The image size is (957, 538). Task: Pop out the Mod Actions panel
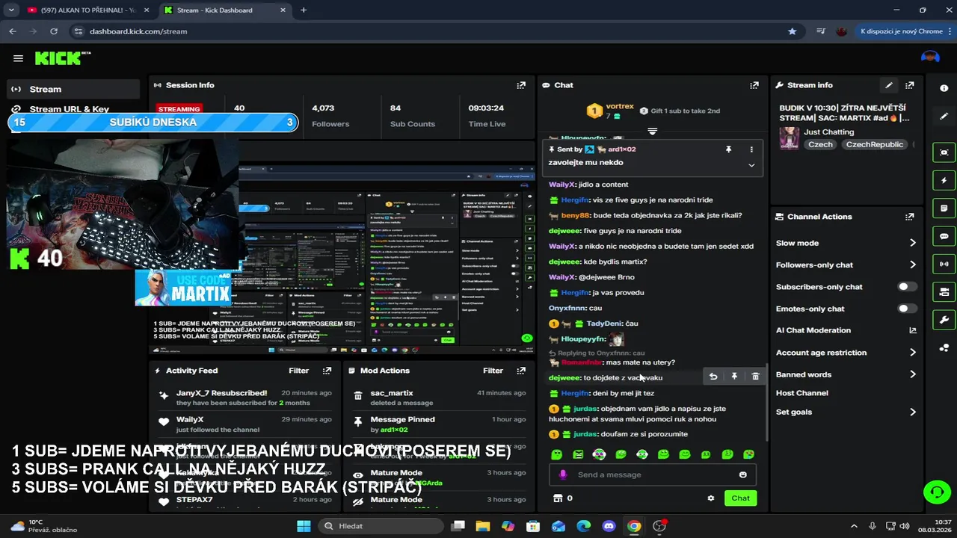[x=521, y=371]
